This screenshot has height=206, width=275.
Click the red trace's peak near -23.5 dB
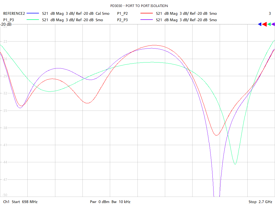(x=154, y=45)
